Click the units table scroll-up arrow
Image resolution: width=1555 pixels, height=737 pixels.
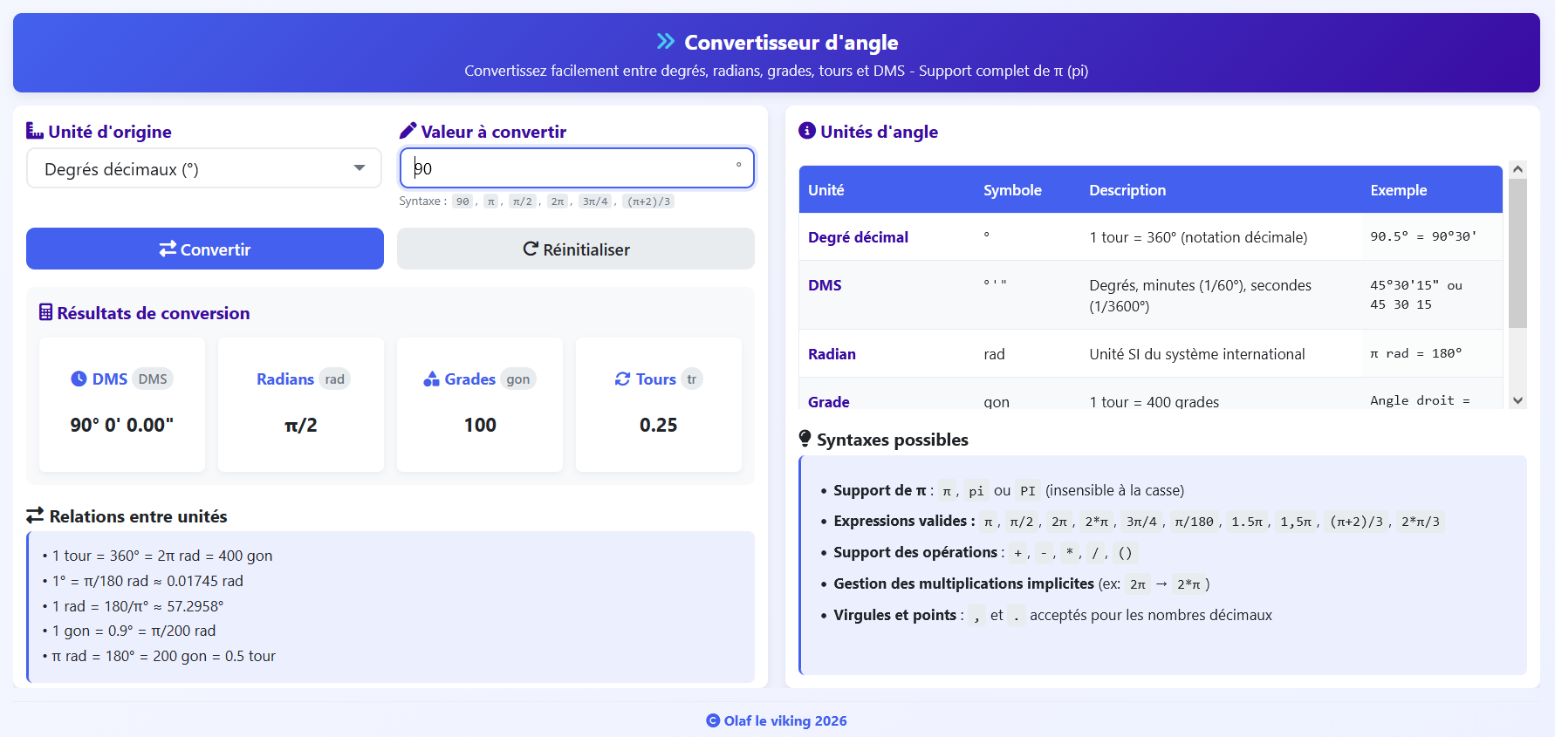point(1517,169)
